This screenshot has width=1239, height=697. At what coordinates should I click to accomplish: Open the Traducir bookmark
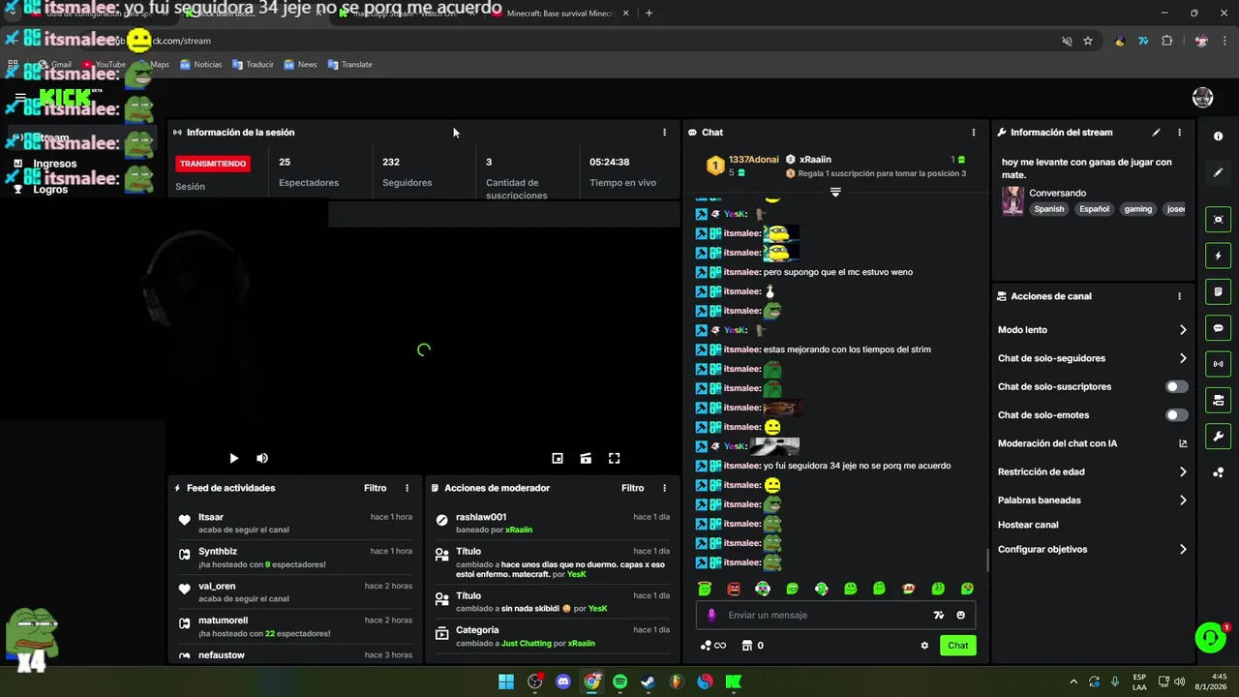pyautogui.click(x=254, y=65)
